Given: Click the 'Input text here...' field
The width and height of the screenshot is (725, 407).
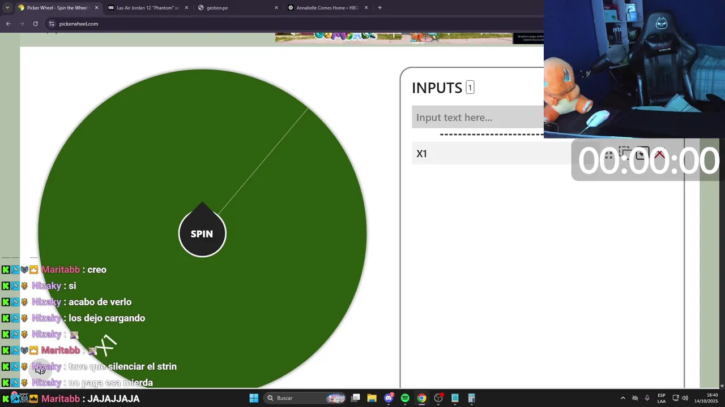Looking at the screenshot, I should tap(477, 117).
